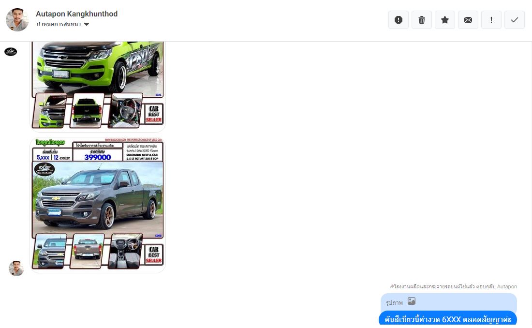Click the page logo avatar beside green truck
This screenshot has width=532, height=328.
11,52
